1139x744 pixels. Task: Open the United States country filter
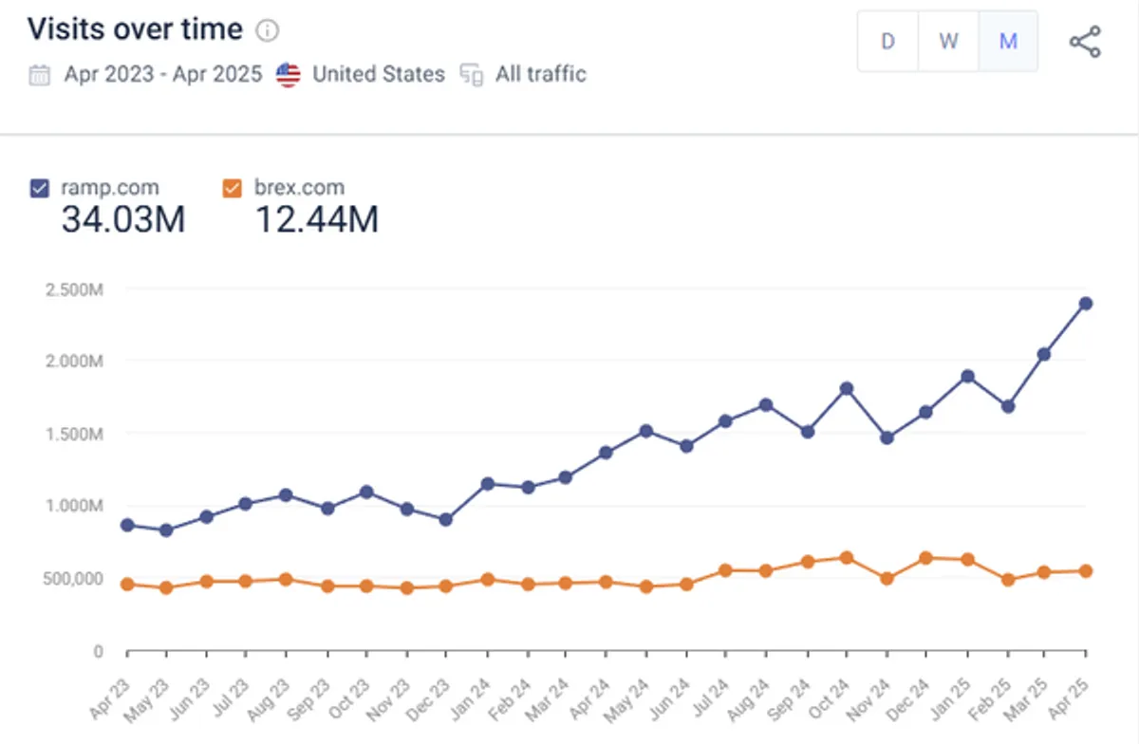378,74
